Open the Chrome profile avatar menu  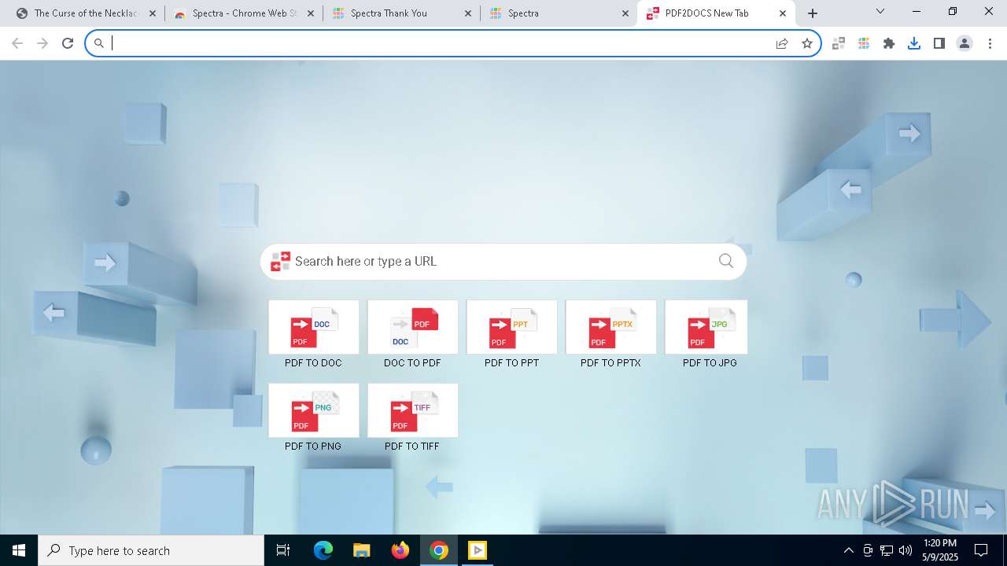tap(965, 43)
